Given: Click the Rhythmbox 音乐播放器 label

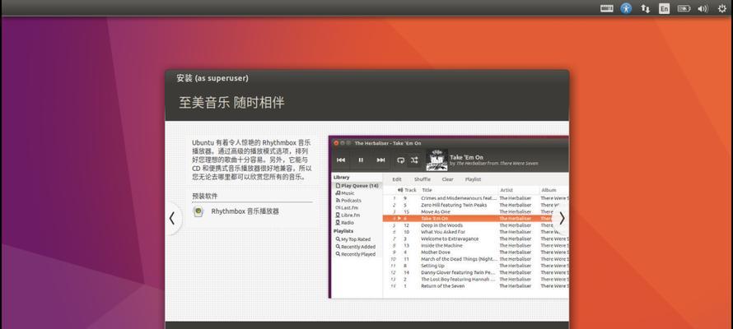Looking at the screenshot, I should 245,211.
